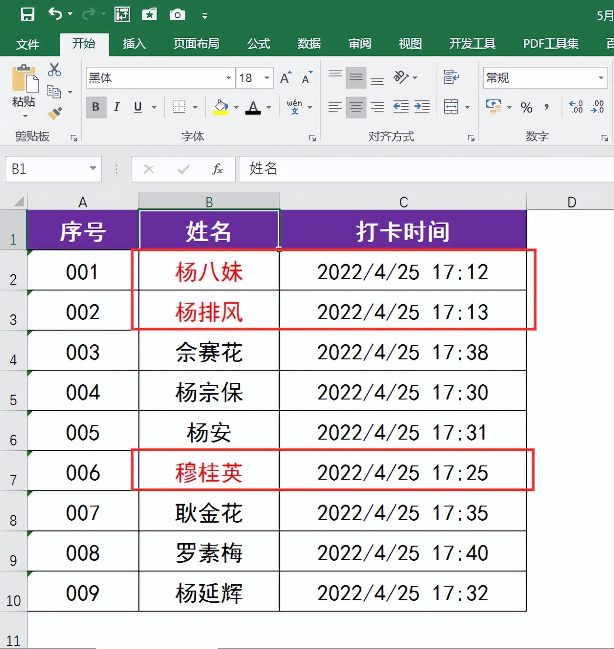
Task: Click Decrease Decimal icon
Action: click(597, 107)
